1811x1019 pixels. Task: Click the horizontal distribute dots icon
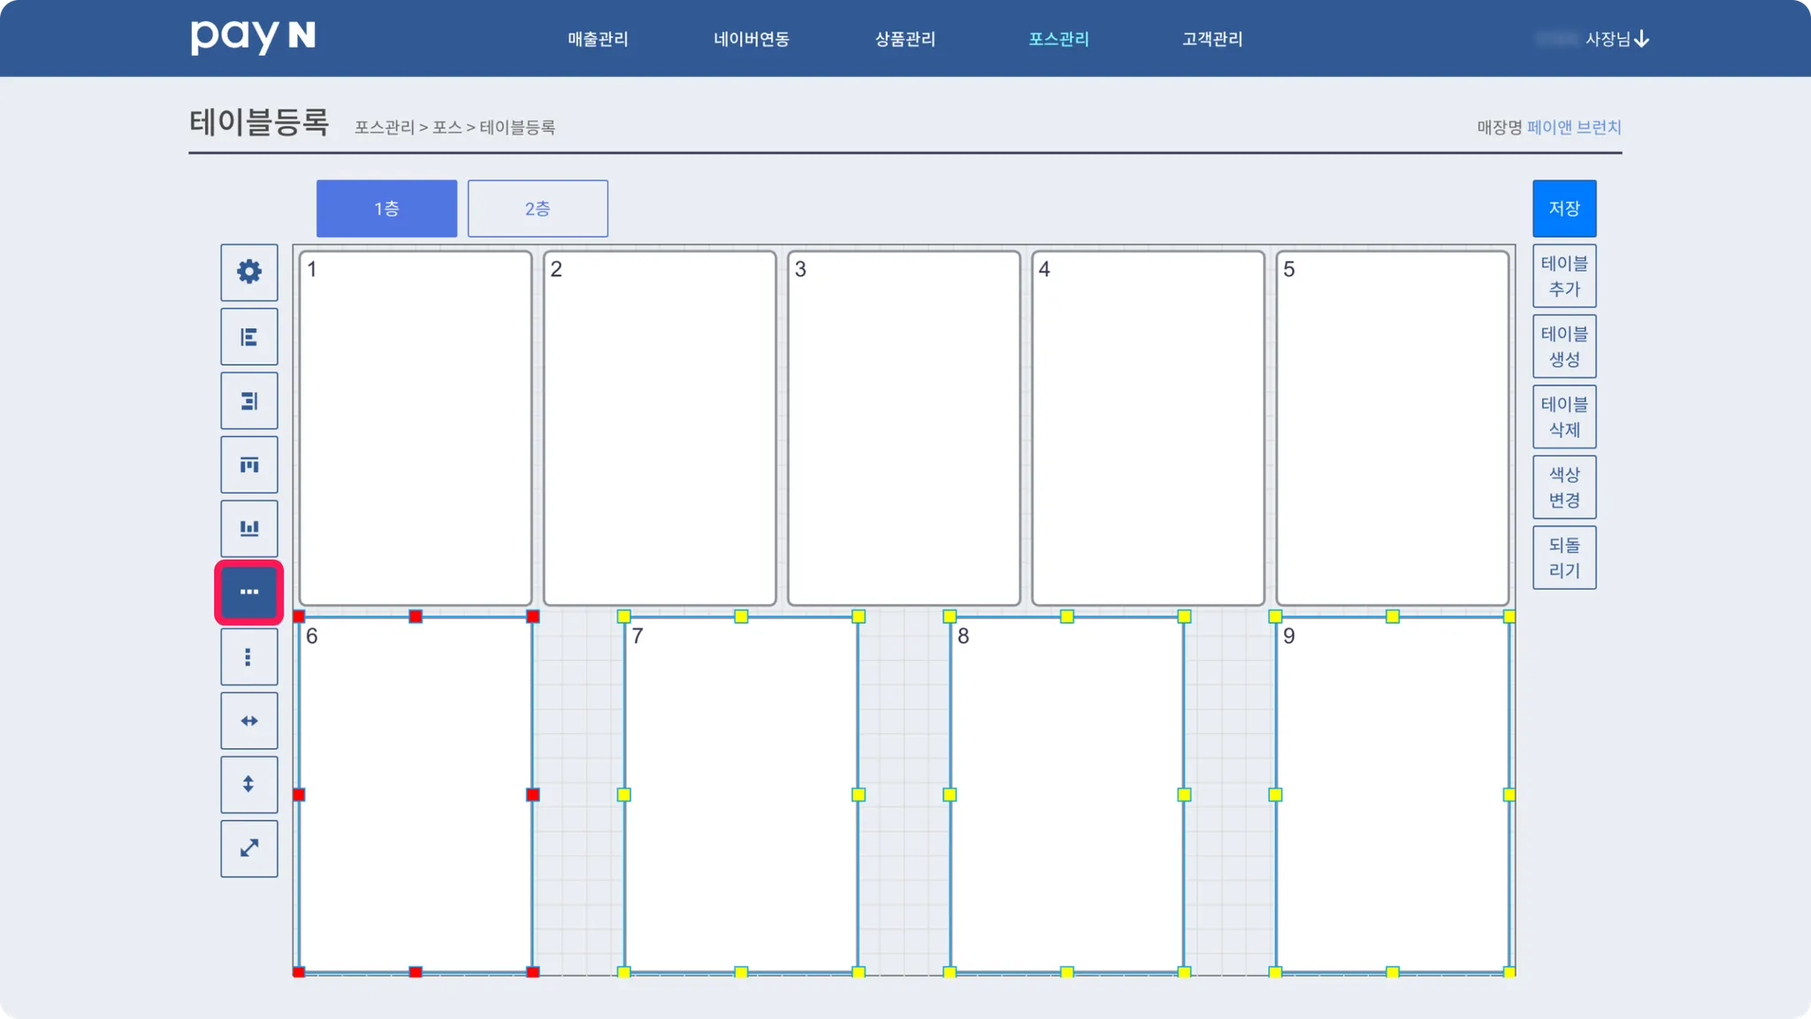249,592
